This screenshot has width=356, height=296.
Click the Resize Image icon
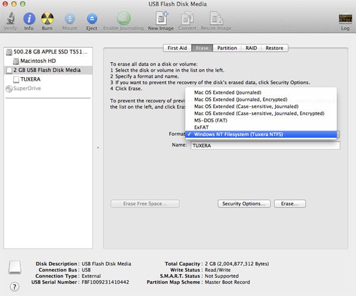pyautogui.click(x=216, y=18)
